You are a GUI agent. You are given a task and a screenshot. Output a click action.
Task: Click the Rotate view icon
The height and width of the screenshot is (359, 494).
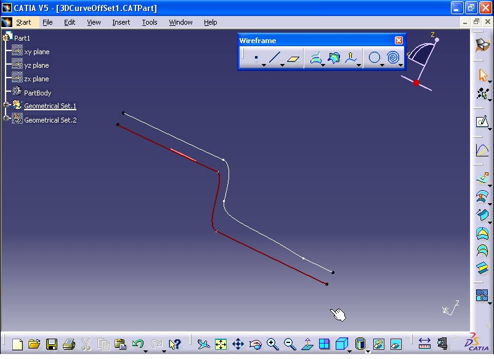[255, 344]
